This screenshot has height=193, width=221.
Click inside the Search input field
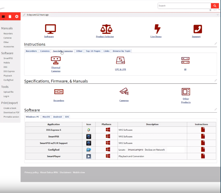(184, 6)
